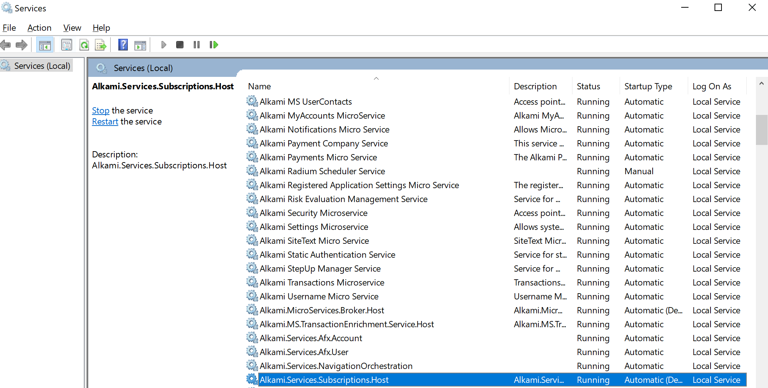Select Alkami StepUp Manager Service row

point(496,269)
